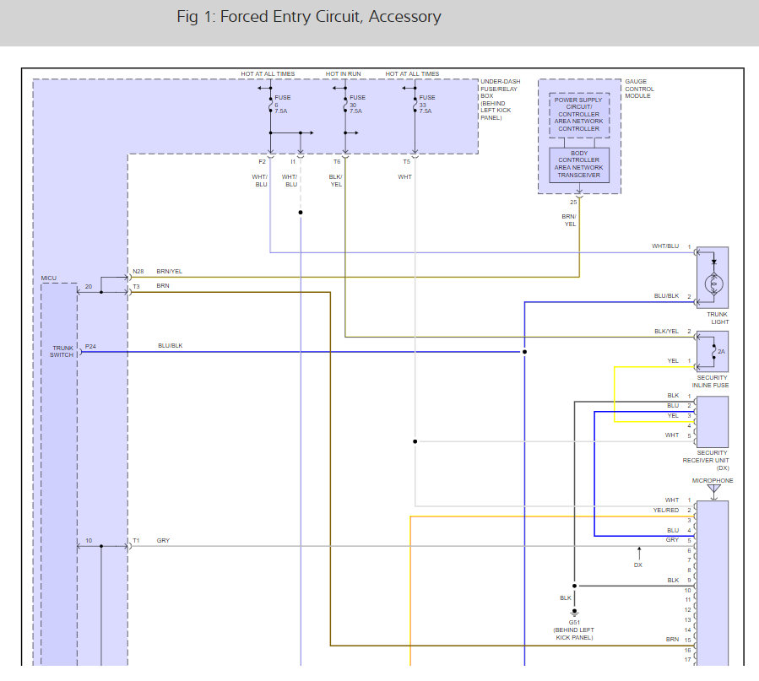Viewport: 759px width, 681px height.
Task: Click the 'MICU' label
Action: [x=49, y=278]
